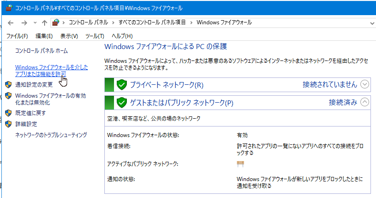Image resolution: width=376 pixels, height=198 pixels.
Task: Click heading Windows ファイアウォールによる PC の保護
Action: pyautogui.click(x=165, y=46)
